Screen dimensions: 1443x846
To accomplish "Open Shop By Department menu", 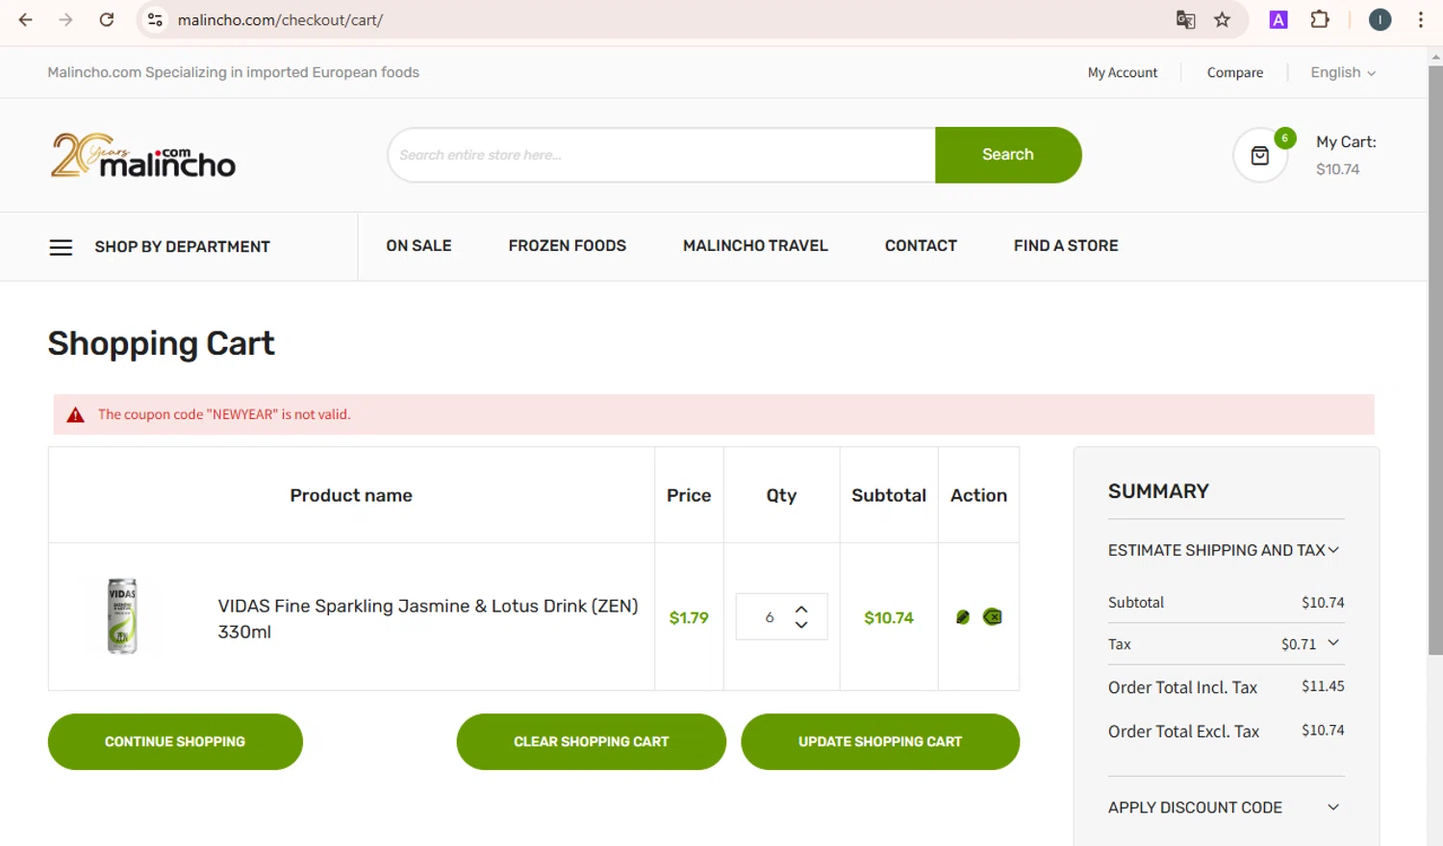I will (182, 247).
